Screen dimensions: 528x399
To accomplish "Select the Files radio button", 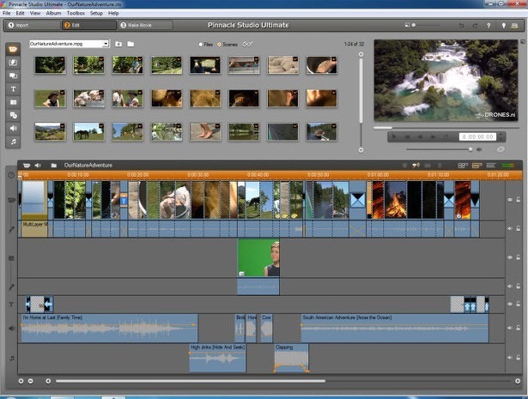I will coord(200,43).
